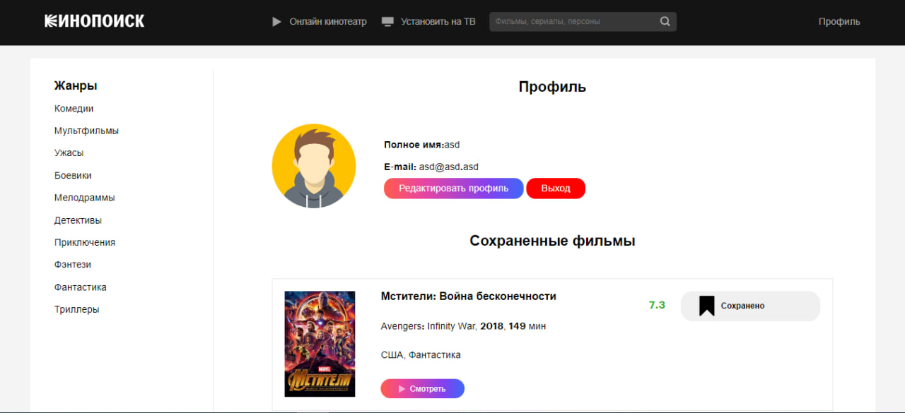Toggle the Сохранено saved button
This screenshot has height=413, width=905.
click(750, 306)
